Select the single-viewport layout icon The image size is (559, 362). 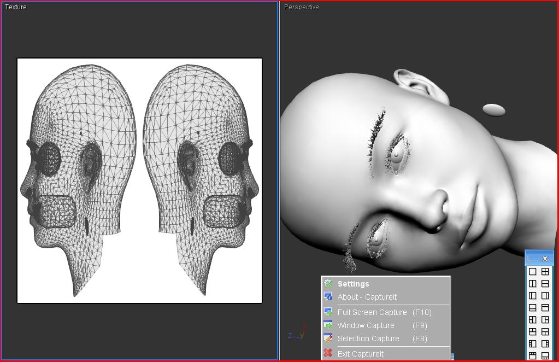tap(532, 271)
